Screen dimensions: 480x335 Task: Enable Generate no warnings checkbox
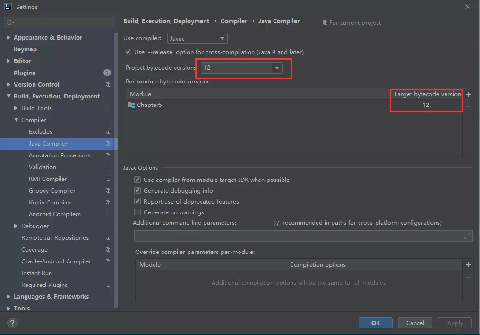coord(137,212)
